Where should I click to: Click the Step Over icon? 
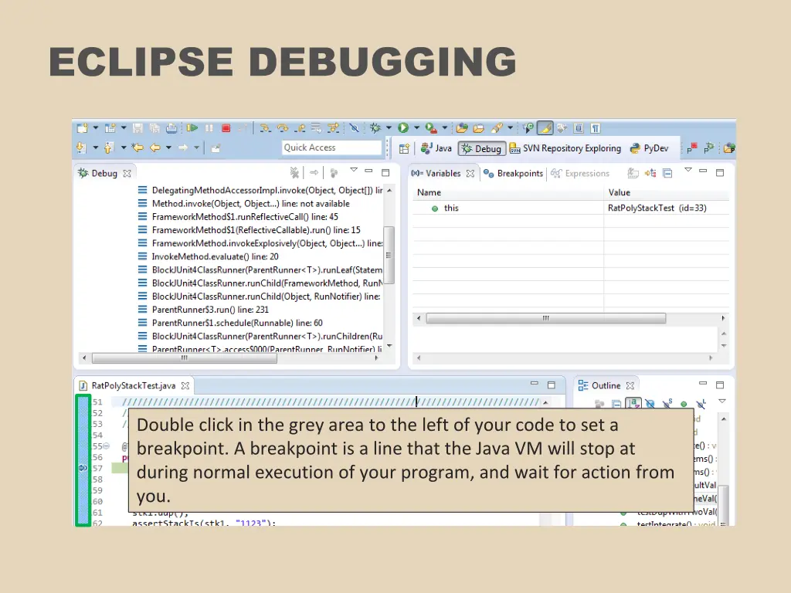pyautogui.click(x=283, y=128)
